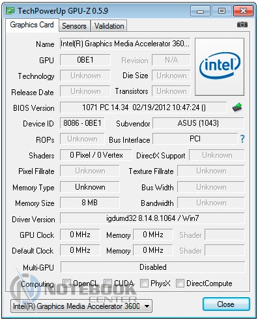Click the Release Date Unknown field
The image size is (258, 320).
[85, 91]
